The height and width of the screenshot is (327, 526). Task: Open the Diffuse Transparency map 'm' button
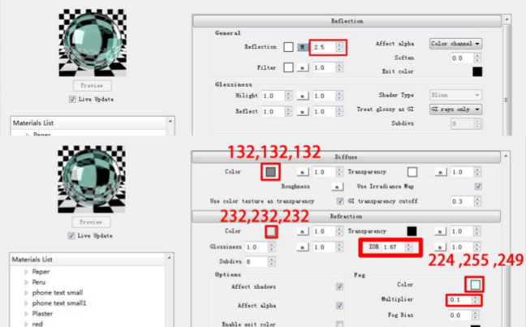441,172
